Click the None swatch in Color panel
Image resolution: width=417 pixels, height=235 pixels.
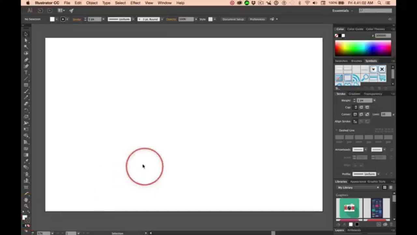pyautogui.click(x=337, y=36)
